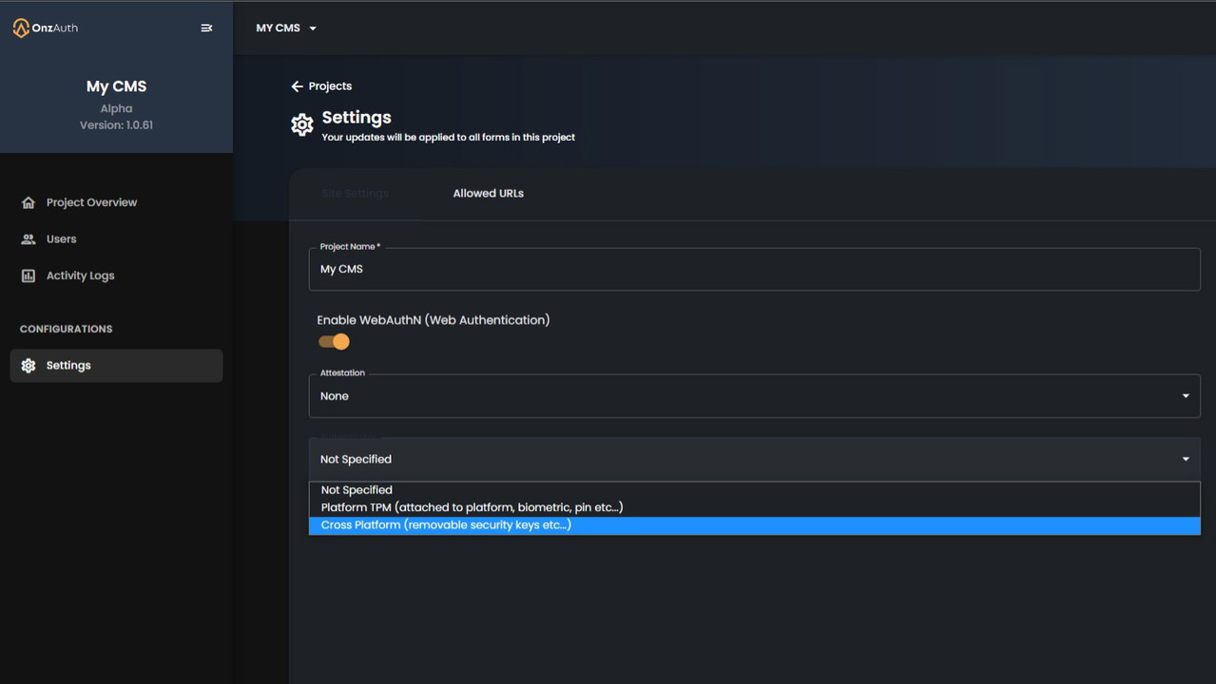Click the arrow on the Not Specified dropdown
This screenshot has width=1216, height=684.
pyautogui.click(x=1186, y=460)
